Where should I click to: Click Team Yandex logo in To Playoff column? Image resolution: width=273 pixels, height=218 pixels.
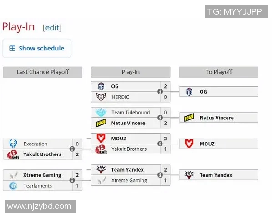tap(189, 175)
